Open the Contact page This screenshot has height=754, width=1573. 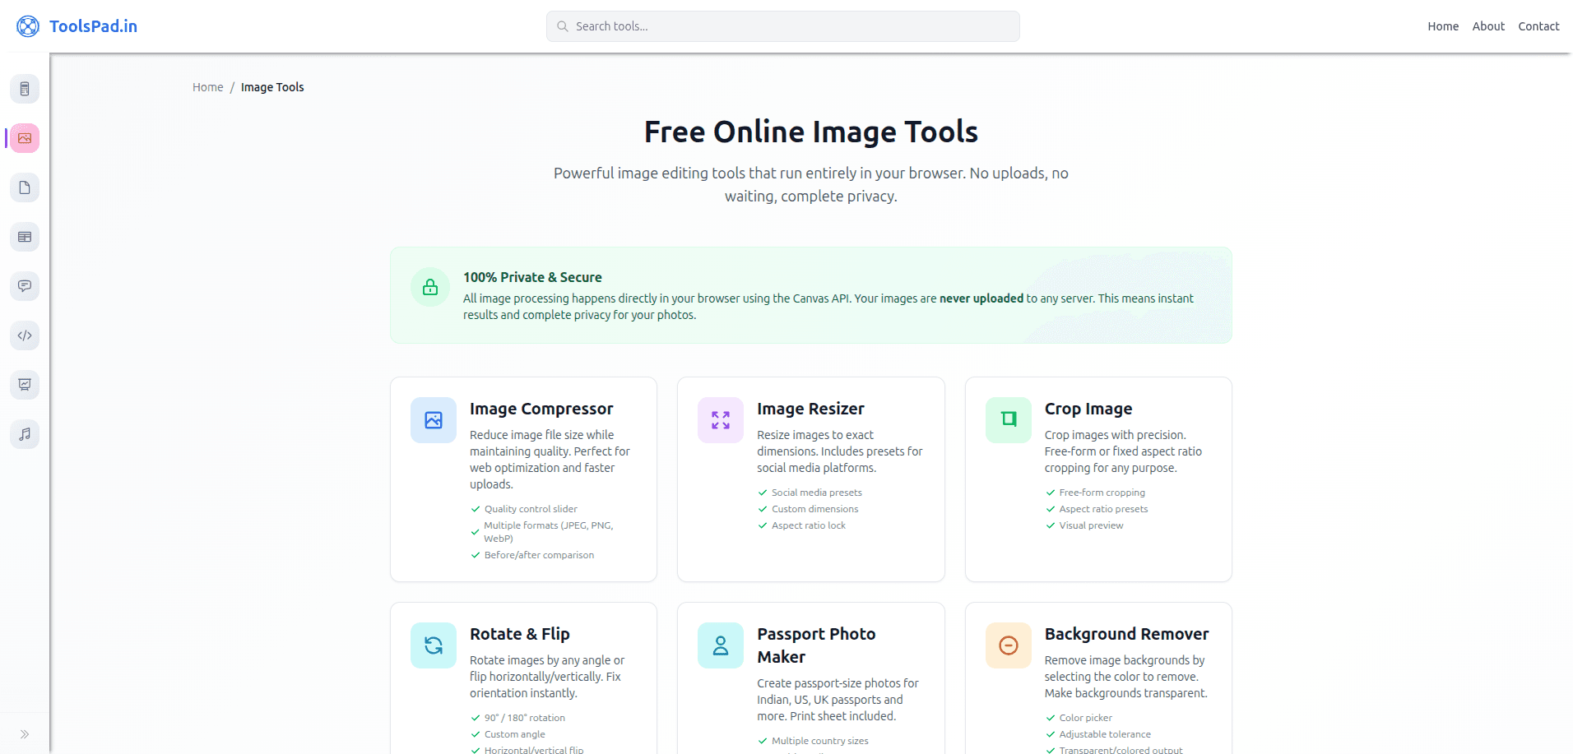[1538, 25]
